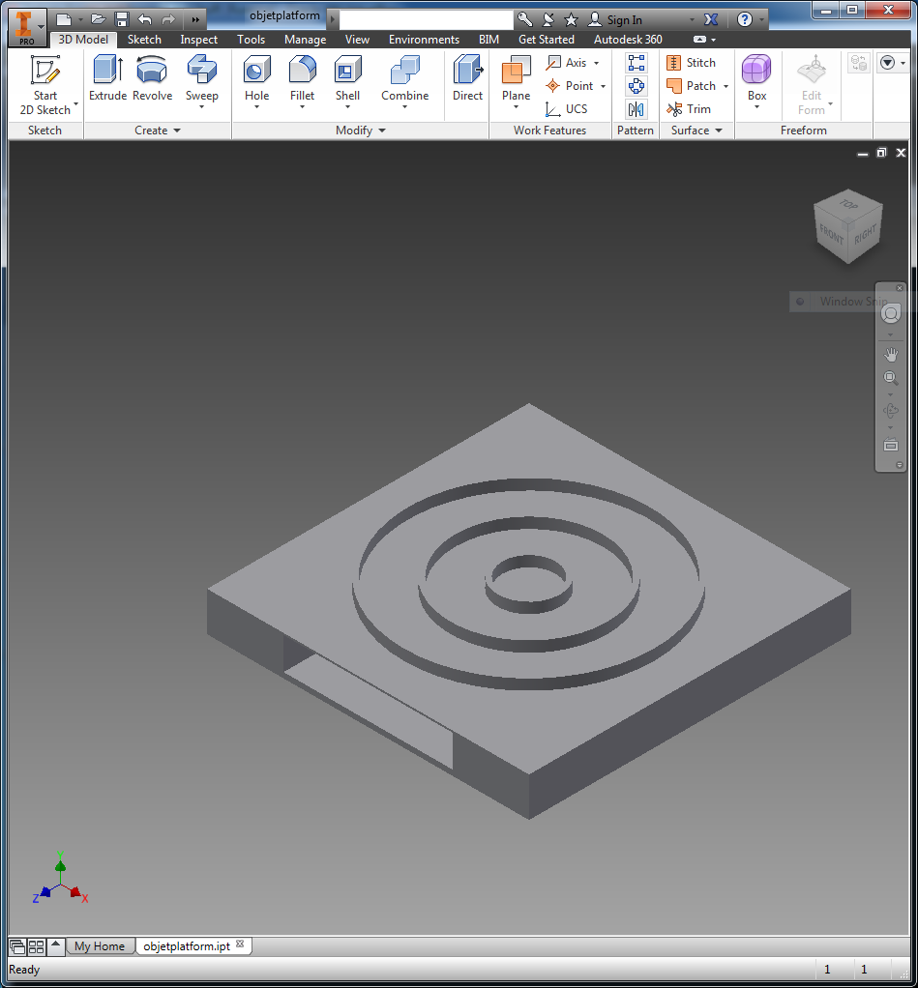Image resolution: width=918 pixels, height=988 pixels.
Task: Select the Extrude tool
Action: coord(107,78)
